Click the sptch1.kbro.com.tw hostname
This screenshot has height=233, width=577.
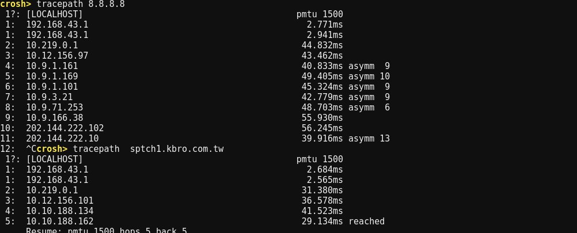click(177, 149)
